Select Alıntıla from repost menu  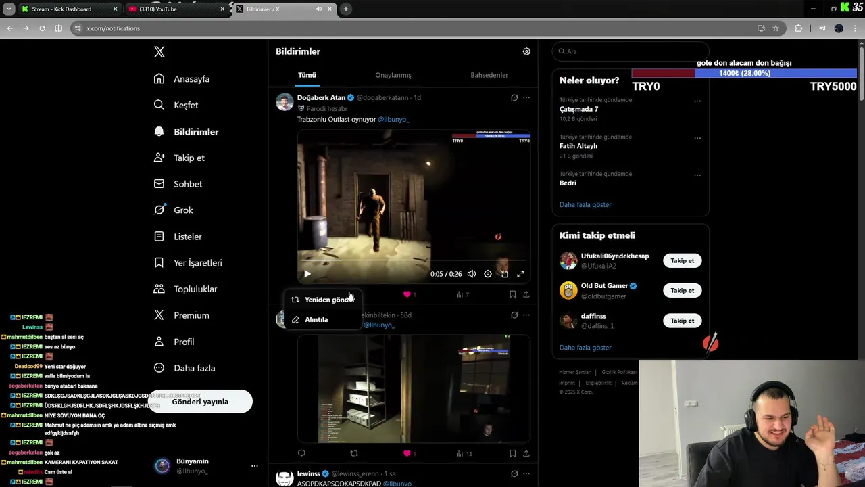324,319
